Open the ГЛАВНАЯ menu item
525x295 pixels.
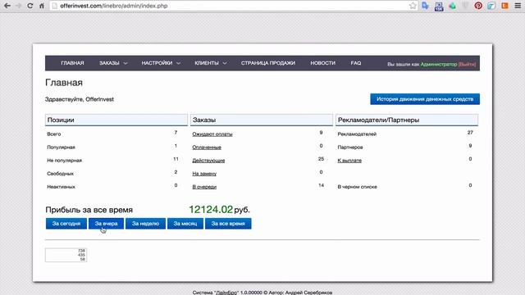click(x=72, y=63)
